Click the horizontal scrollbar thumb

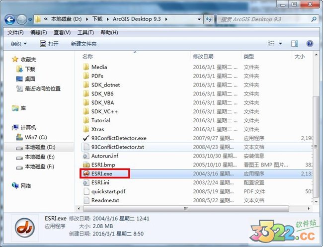186,208
